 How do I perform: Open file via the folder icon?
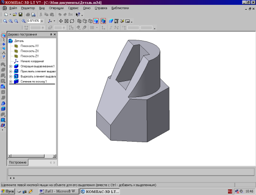pyautogui.click(x=15, y=15)
